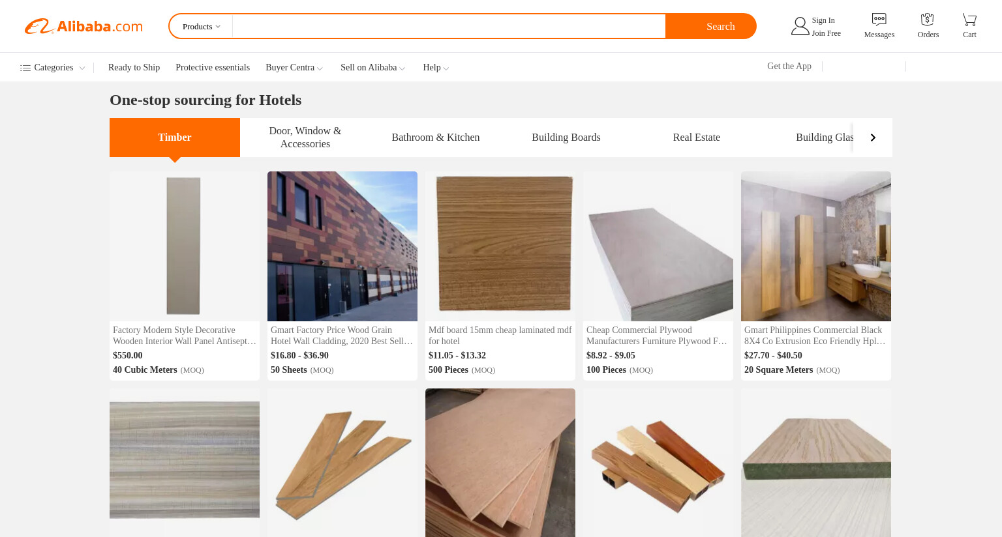
Task: Open the wooden square tubes image
Action: click(658, 463)
